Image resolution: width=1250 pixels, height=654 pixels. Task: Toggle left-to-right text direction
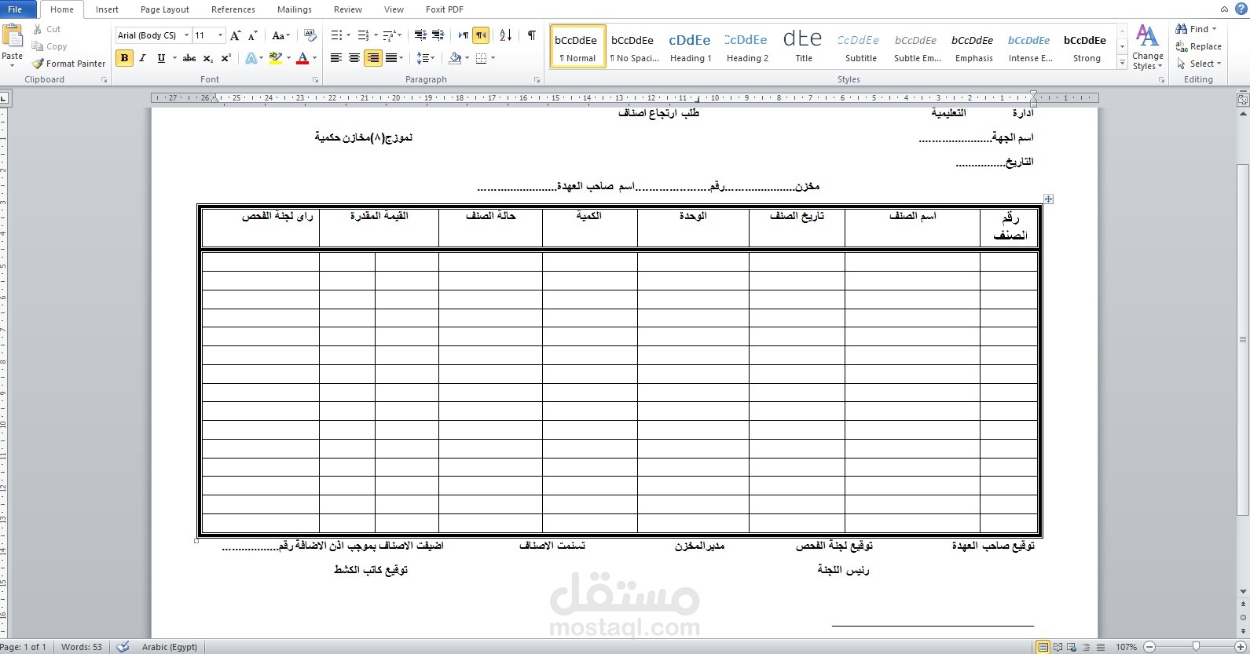point(464,35)
